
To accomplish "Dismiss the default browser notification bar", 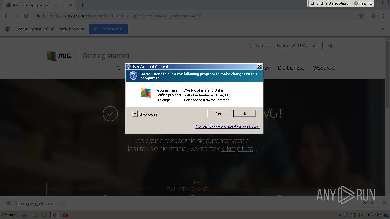I will (383, 29).
